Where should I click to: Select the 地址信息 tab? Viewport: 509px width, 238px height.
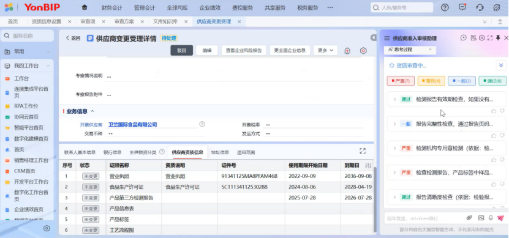(x=220, y=152)
